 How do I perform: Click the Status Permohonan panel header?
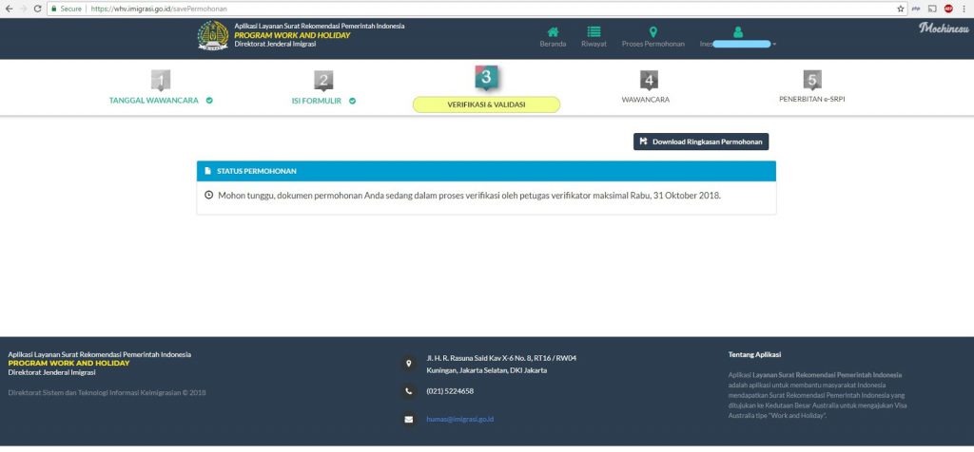pos(486,171)
